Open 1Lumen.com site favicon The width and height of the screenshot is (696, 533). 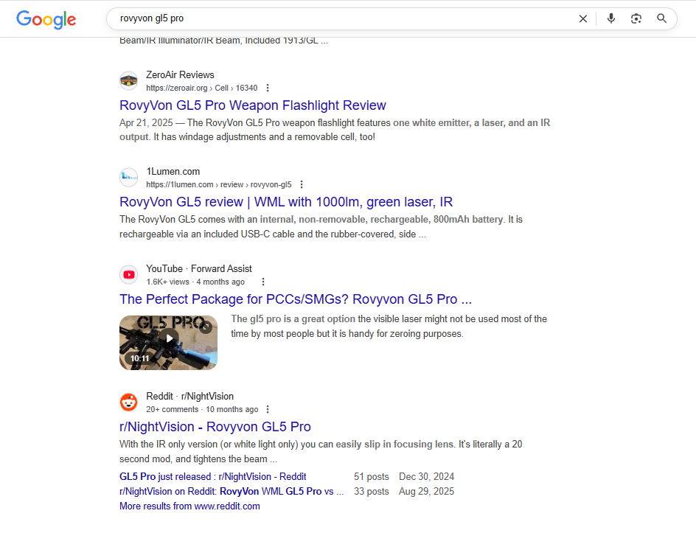[129, 178]
